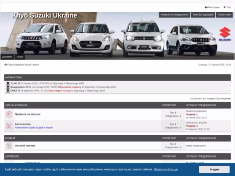Image resolution: width=235 pixels, height=176 pixels.
Task: Open Останні новини forum
Action: click(25, 146)
